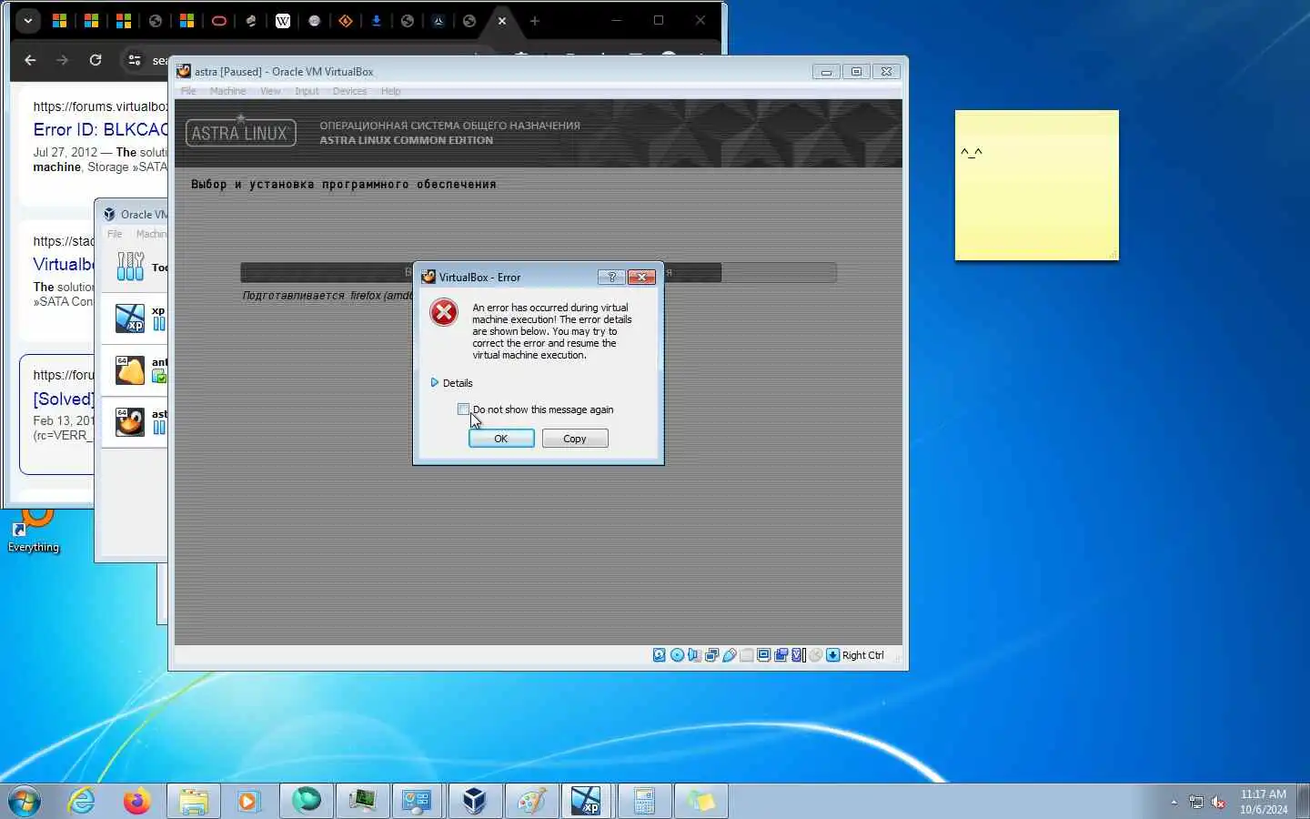The height and width of the screenshot is (819, 1310).
Task: Open the Input menu in astra VM window
Action: pos(307,91)
